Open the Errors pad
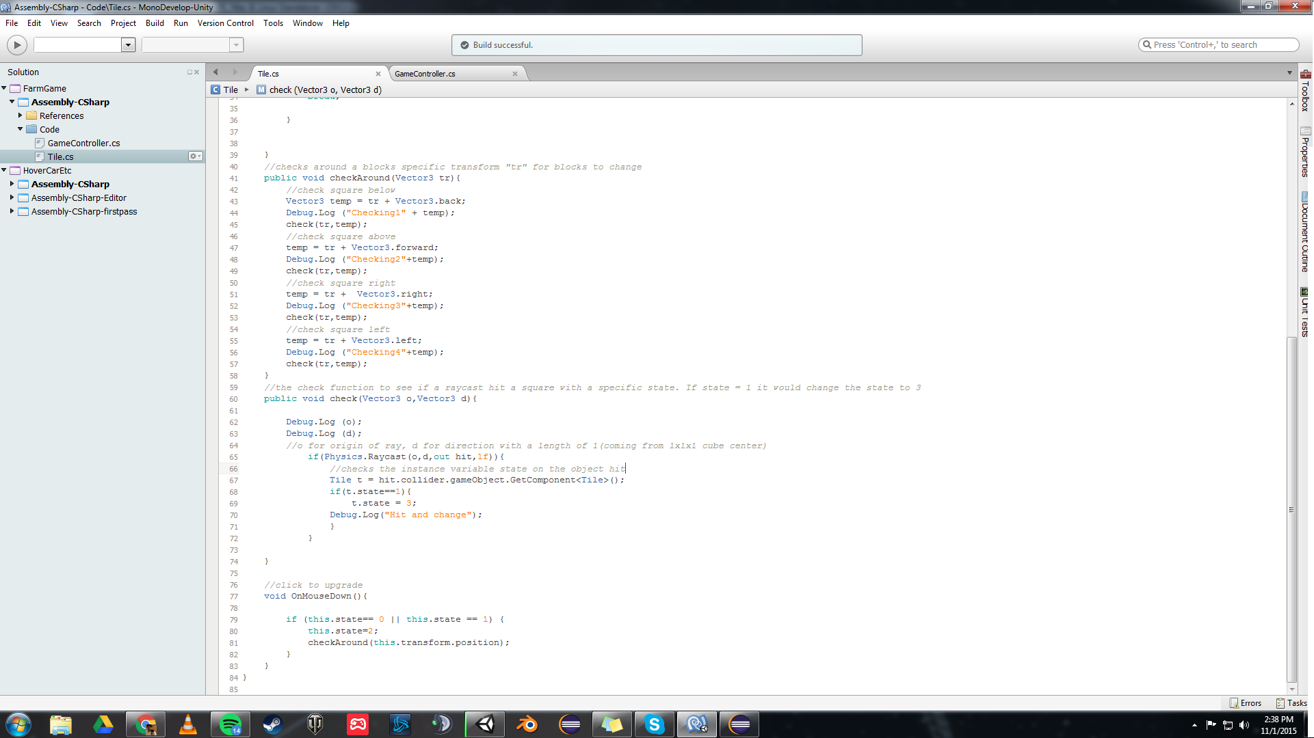The height and width of the screenshot is (738, 1314). point(1245,703)
